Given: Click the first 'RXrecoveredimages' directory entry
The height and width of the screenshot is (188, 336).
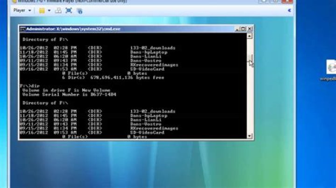Looking at the screenshot, I should pyautogui.click(x=154, y=65).
